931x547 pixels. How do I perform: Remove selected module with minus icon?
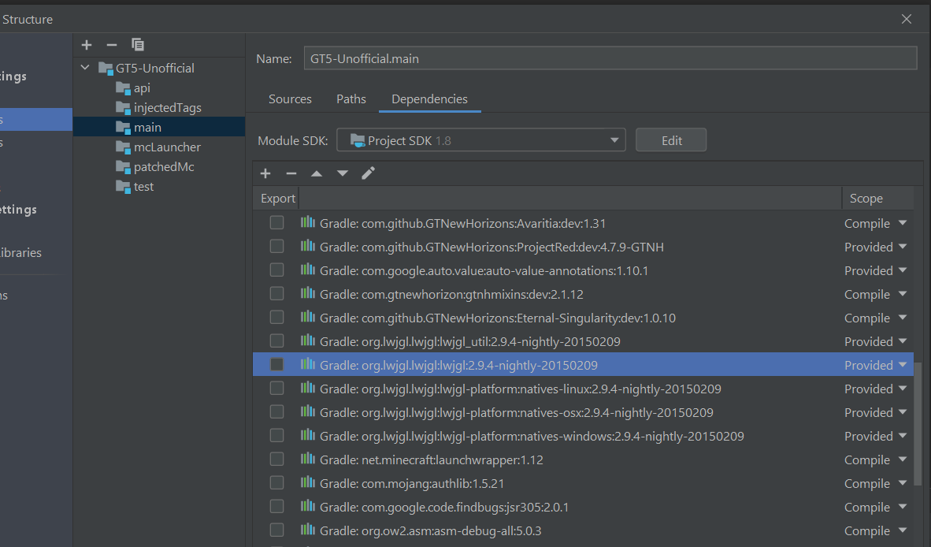(x=112, y=45)
